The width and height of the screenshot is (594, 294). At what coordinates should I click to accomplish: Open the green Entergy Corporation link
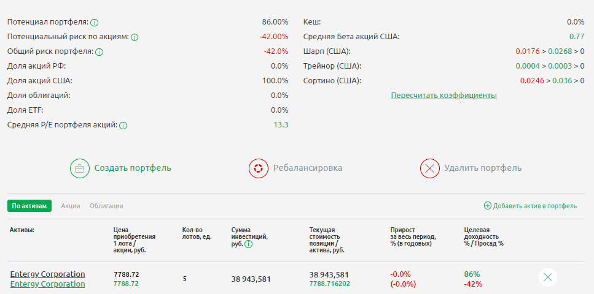pos(47,284)
